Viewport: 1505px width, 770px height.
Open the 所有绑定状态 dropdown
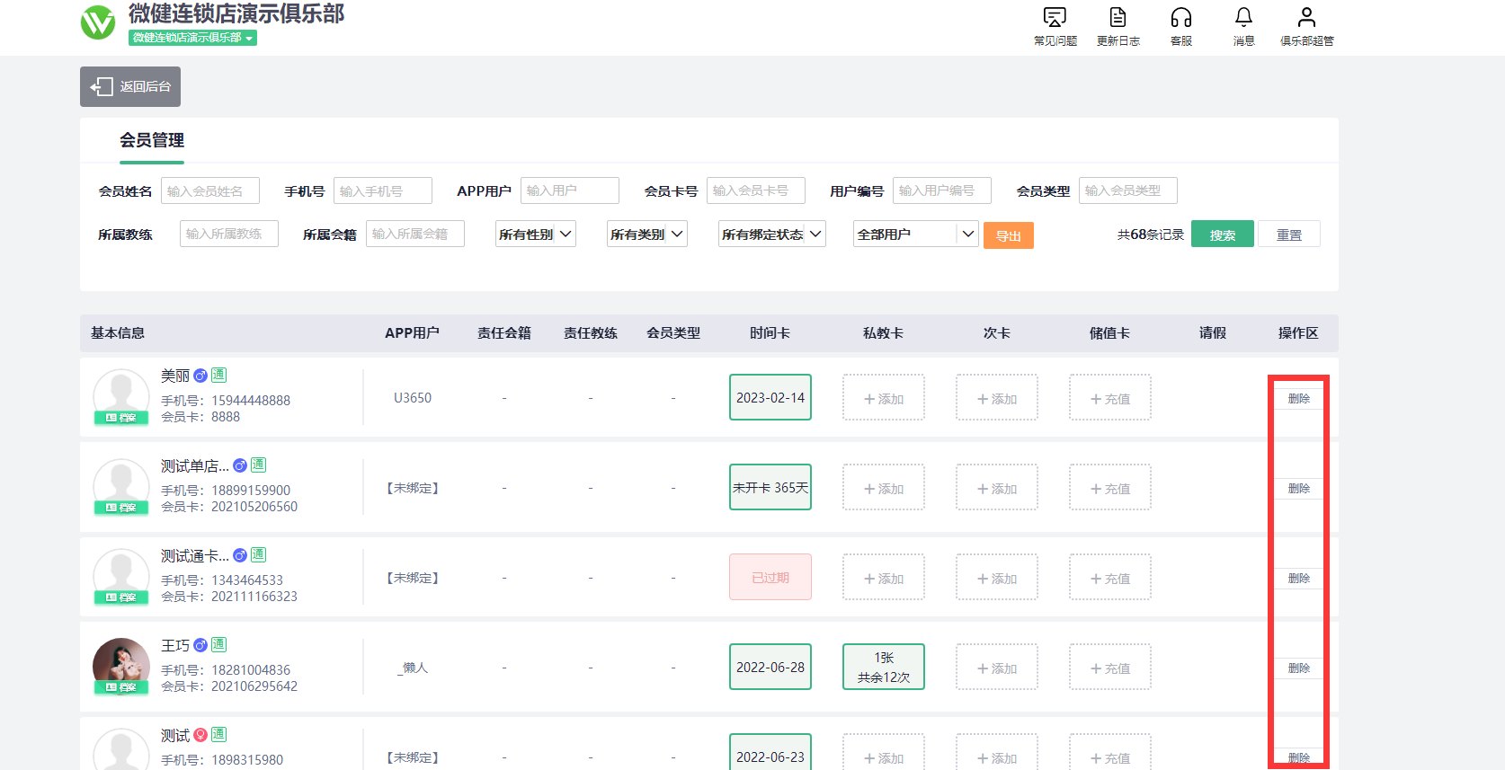771,235
